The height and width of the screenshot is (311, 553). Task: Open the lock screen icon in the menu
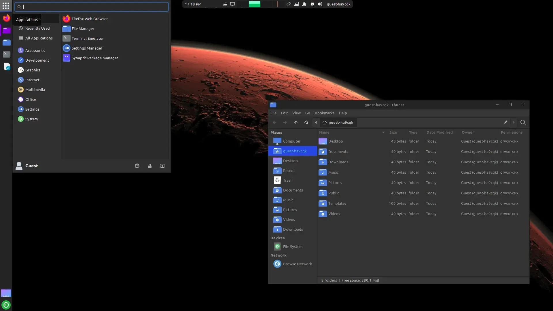(x=150, y=166)
